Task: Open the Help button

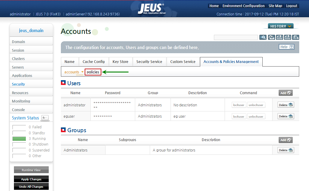Action: [x=286, y=47]
